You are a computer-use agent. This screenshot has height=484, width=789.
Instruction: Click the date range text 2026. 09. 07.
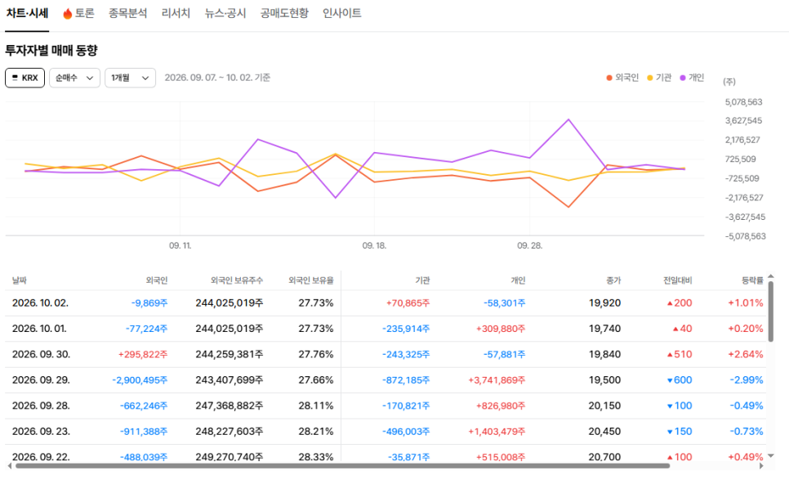(190, 78)
